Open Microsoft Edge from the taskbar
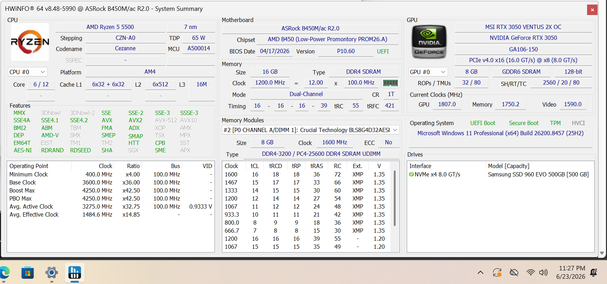Viewport: 607px width, 284px height. 4,272
